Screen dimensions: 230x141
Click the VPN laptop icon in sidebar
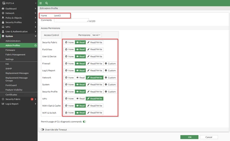click(3, 27)
